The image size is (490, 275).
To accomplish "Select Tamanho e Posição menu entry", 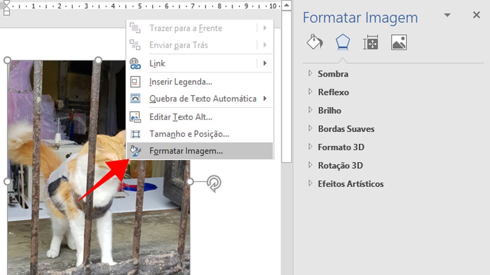I will (x=189, y=134).
